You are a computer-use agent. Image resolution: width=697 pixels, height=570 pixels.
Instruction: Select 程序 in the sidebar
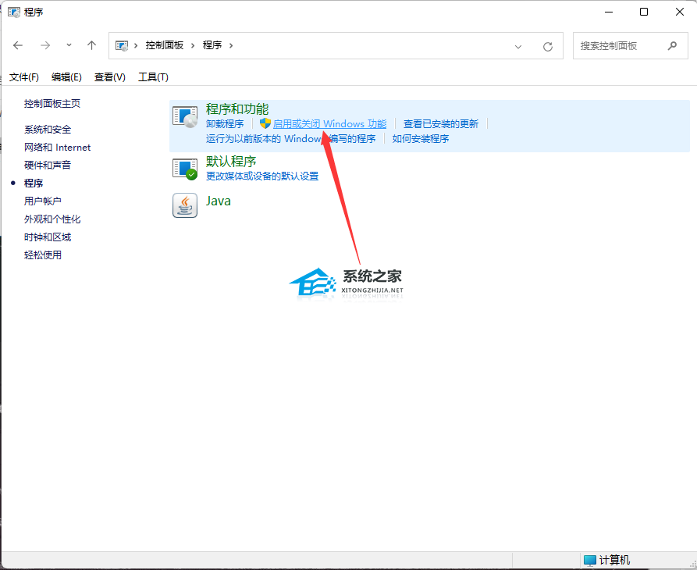[34, 183]
